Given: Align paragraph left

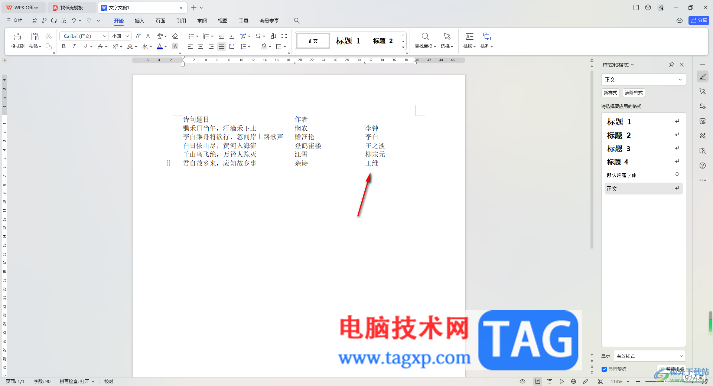Looking at the screenshot, I should point(191,46).
